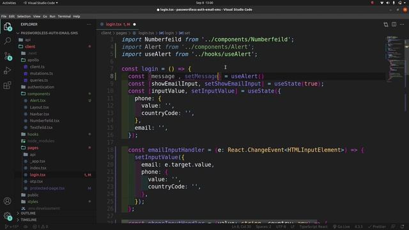Screen dimensions: 409x230
Task: Open editor More Actions ellipsis
Action: point(402,24)
